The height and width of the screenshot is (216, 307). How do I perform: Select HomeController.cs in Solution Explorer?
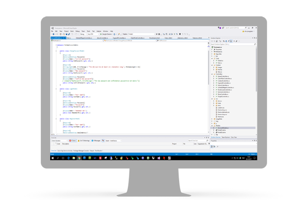point(224,85)
